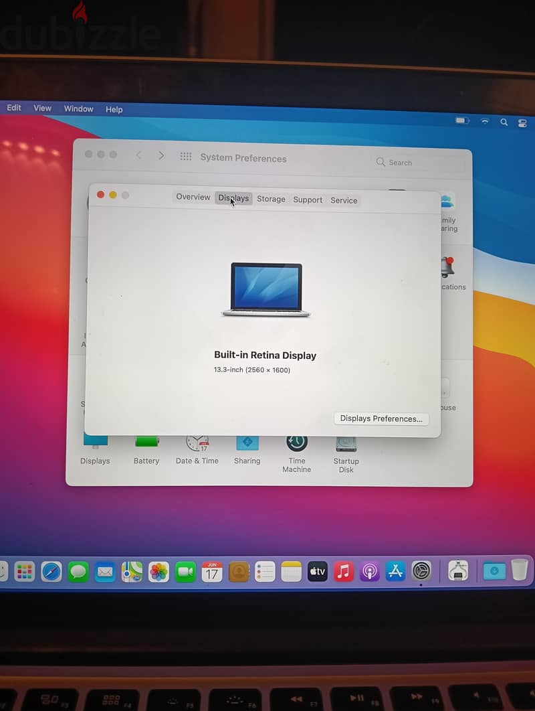Open Startup Disk preferences pane
Image resolution: width=535 pixels, height=711 pixels.
346,455
